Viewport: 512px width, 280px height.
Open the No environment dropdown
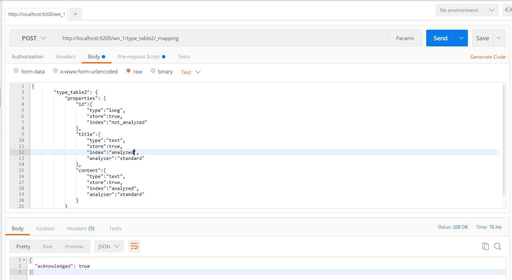pyautogui.click(x=467, y=10)
